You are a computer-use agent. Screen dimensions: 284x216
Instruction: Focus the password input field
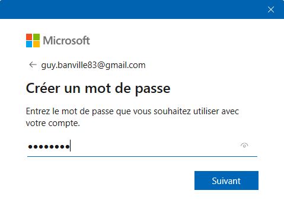(142, 146)
